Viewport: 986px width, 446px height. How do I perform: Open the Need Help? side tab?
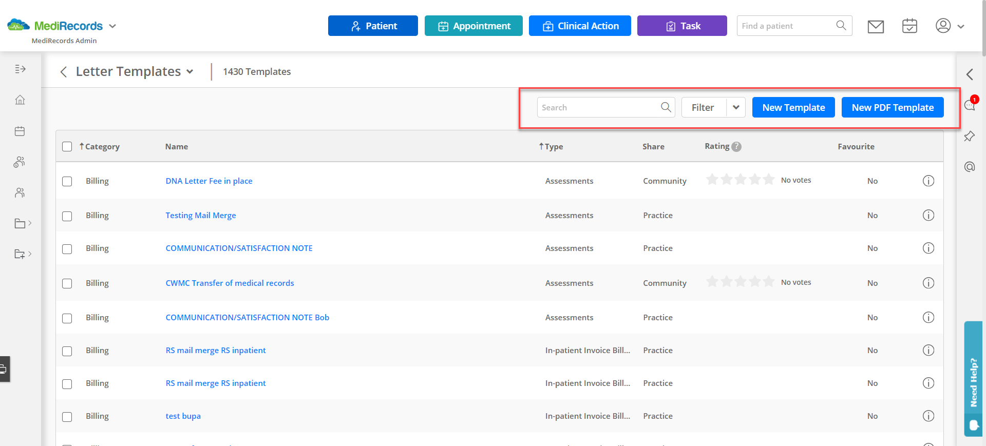[x=973, y=379]
